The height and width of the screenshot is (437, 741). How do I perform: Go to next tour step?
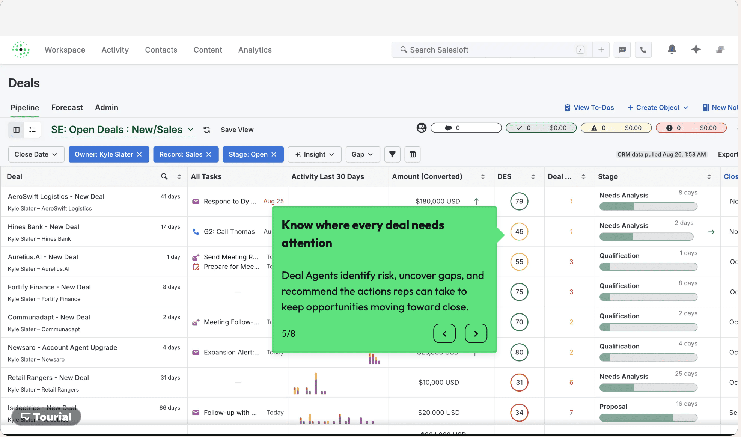pos(476,333)
